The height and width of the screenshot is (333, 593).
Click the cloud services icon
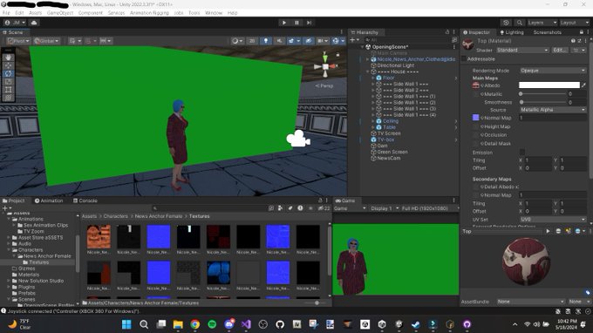[x=34, y=23]
